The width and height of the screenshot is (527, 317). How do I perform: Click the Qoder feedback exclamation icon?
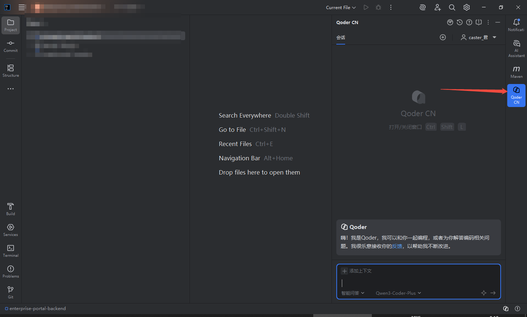479,22
